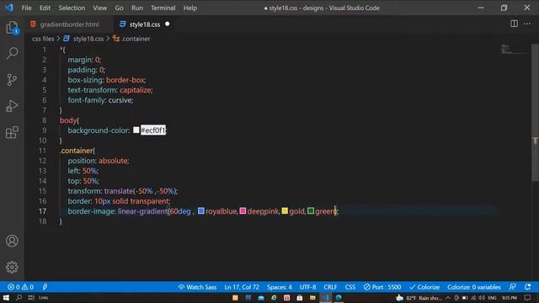Click the selected #ecf0f1 value
The image size is (539, 303).
click(x=153, y=130)
